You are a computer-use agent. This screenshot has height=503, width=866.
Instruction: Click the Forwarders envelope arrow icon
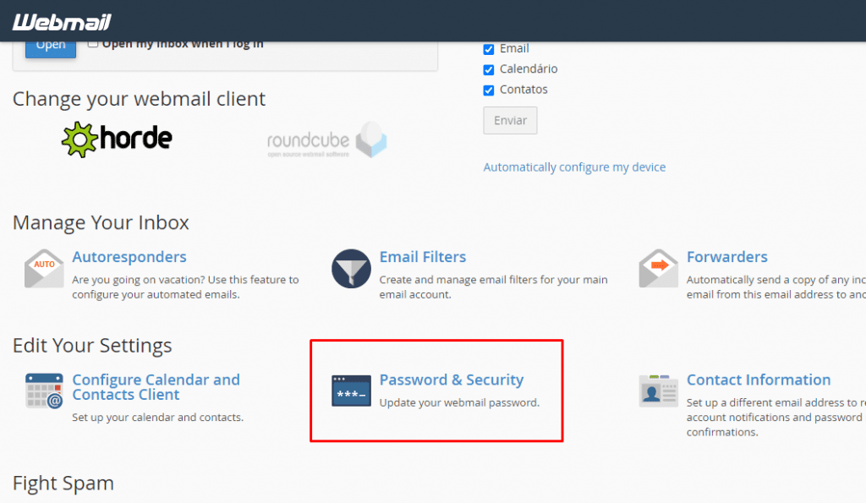point(658,268)
